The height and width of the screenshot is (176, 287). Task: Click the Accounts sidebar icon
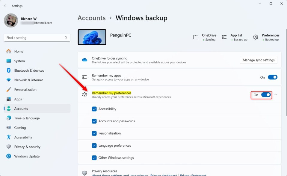point(9,109)
